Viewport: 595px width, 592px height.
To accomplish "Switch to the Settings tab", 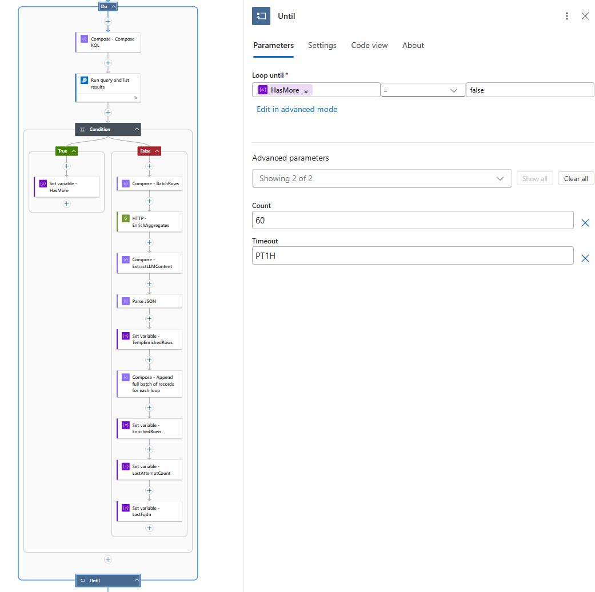I will [322, 46].
